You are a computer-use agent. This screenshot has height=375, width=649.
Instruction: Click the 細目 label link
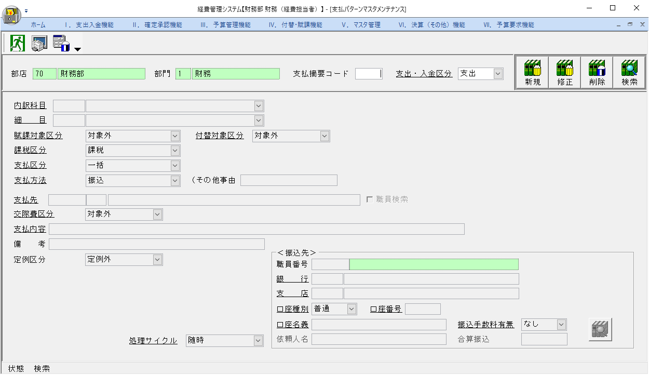30,120
